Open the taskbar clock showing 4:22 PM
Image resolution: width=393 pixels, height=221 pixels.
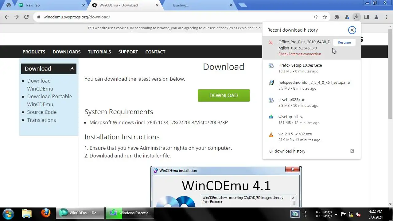coord(375,214)
